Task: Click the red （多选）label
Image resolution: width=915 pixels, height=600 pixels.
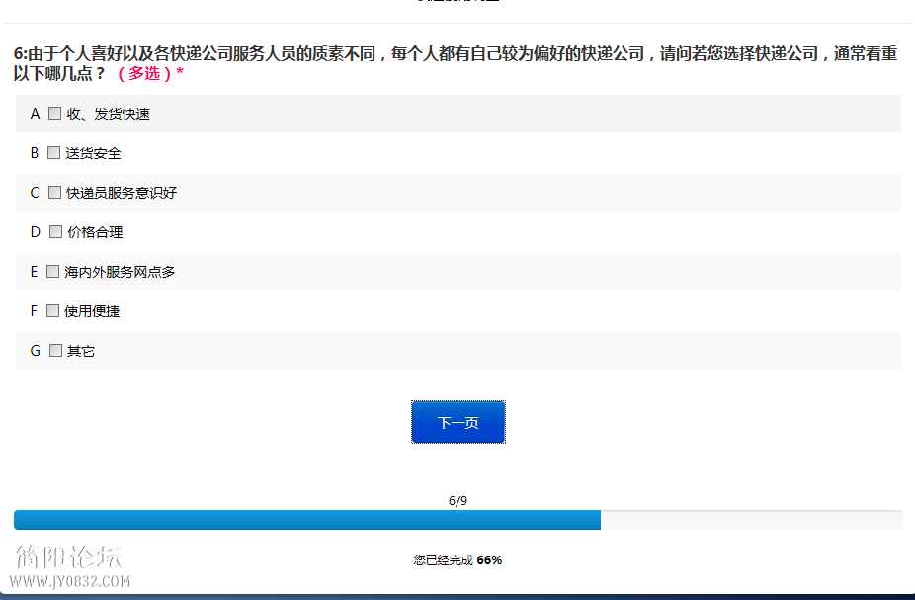Action: point(144,73)
